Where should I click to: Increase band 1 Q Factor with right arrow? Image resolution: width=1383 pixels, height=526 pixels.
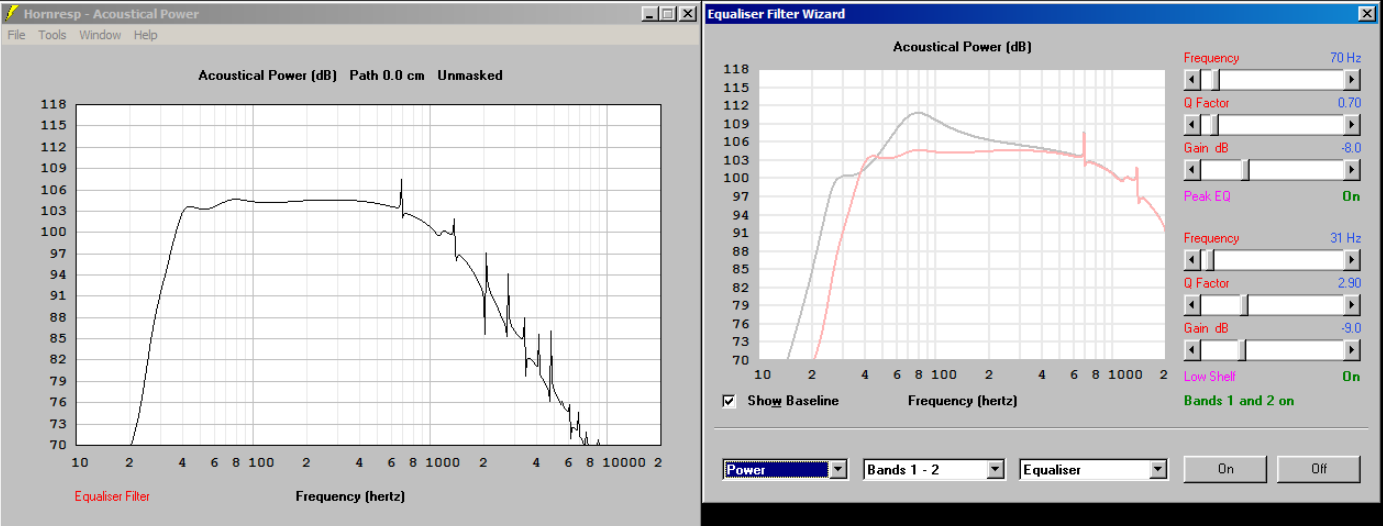click(x=1352, y=125)
